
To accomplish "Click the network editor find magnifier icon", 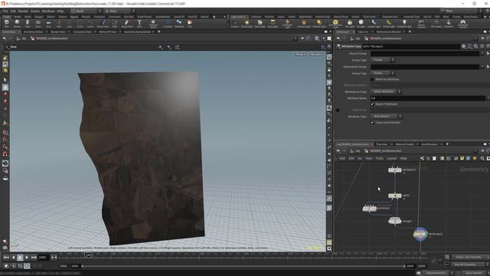I will click(x=482, y=159).
